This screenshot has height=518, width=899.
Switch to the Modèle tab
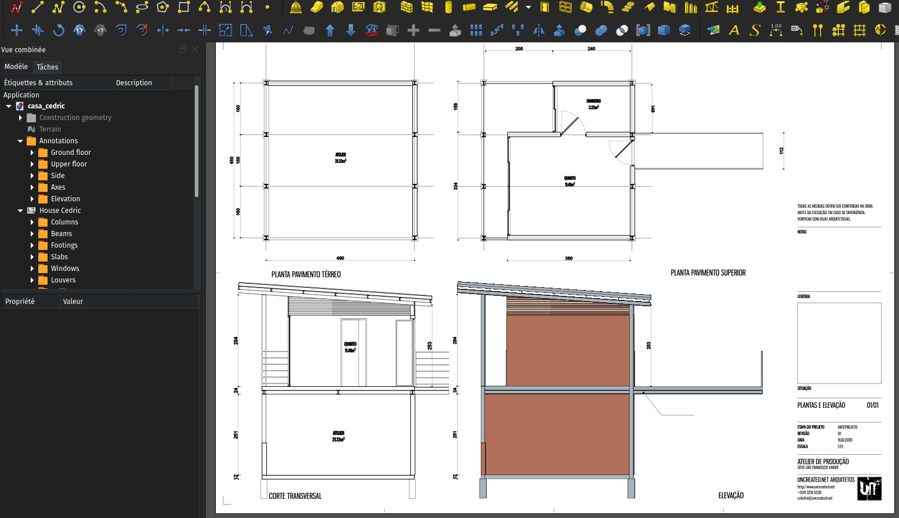[x=16, y=67]
